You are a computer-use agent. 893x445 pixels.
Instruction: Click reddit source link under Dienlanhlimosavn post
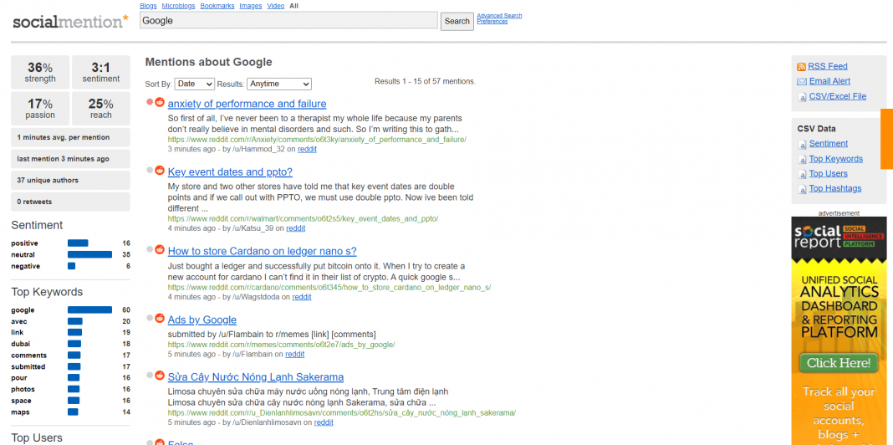(x=324, y=422)
